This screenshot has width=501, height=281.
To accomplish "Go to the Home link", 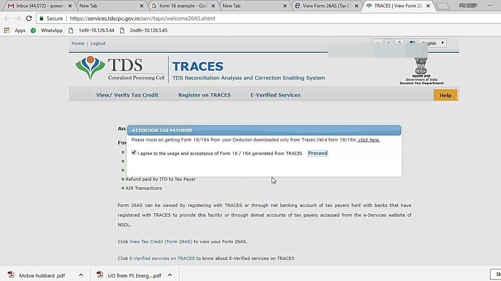I will click(78, 43).
